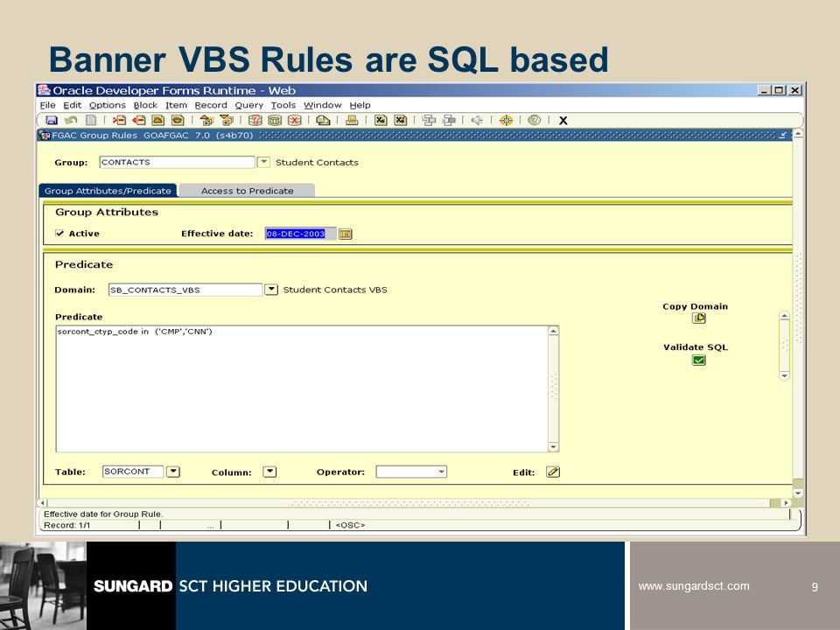Click the Insert Record icon
The width and height of the screenshot is (840, 630).
point(119,120)
